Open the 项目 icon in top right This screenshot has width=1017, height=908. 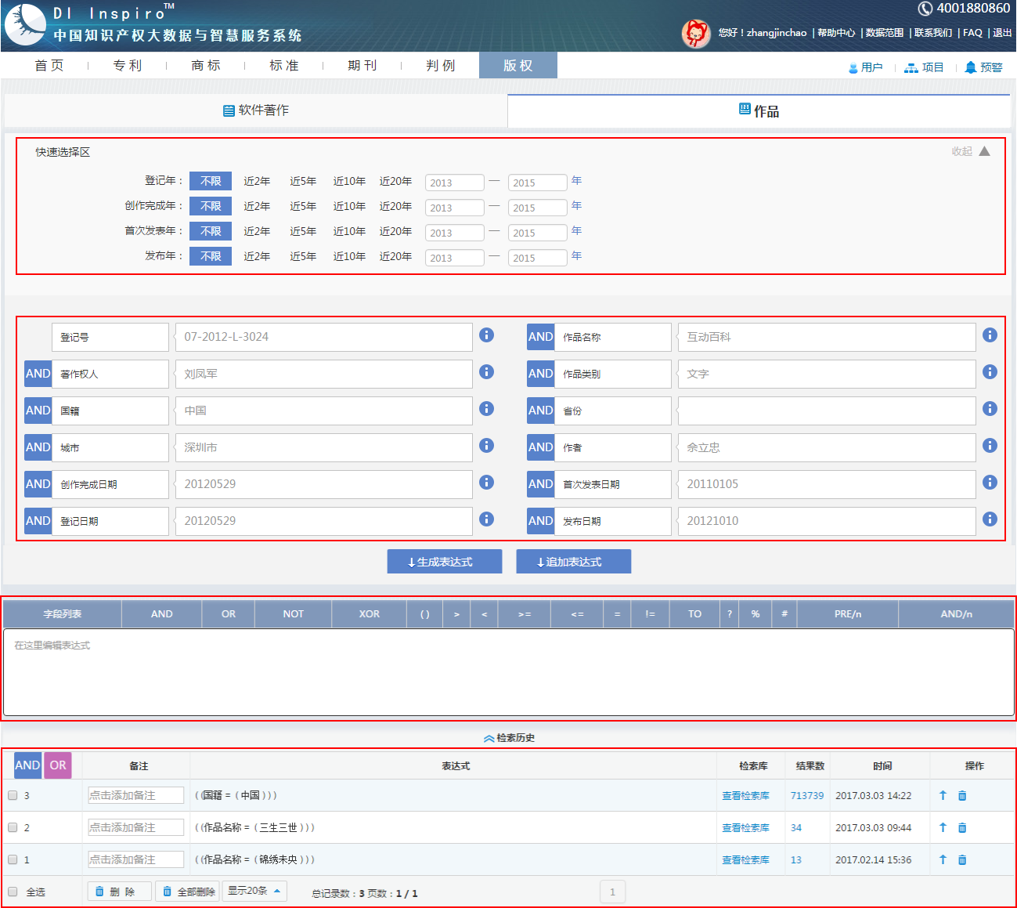(x=911, y=67)
